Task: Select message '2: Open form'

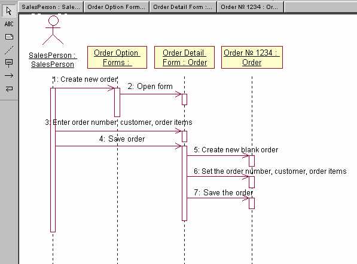Action: point(150,87)
